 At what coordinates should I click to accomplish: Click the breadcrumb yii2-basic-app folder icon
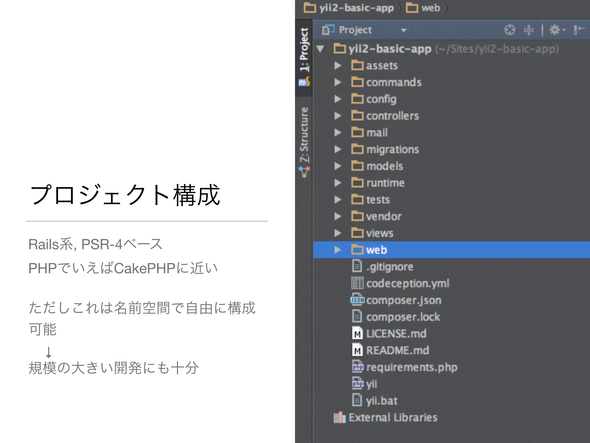click(x=310, y=7)
